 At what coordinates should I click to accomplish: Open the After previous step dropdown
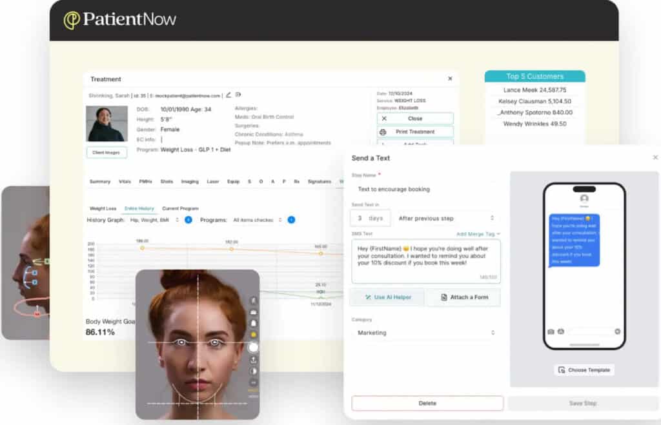[447, 218]
